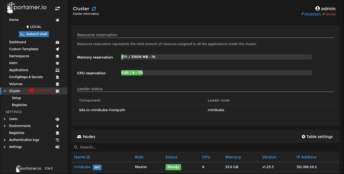
Task: Sort nodes by the CPU column
Action: (x=206, y=157)
